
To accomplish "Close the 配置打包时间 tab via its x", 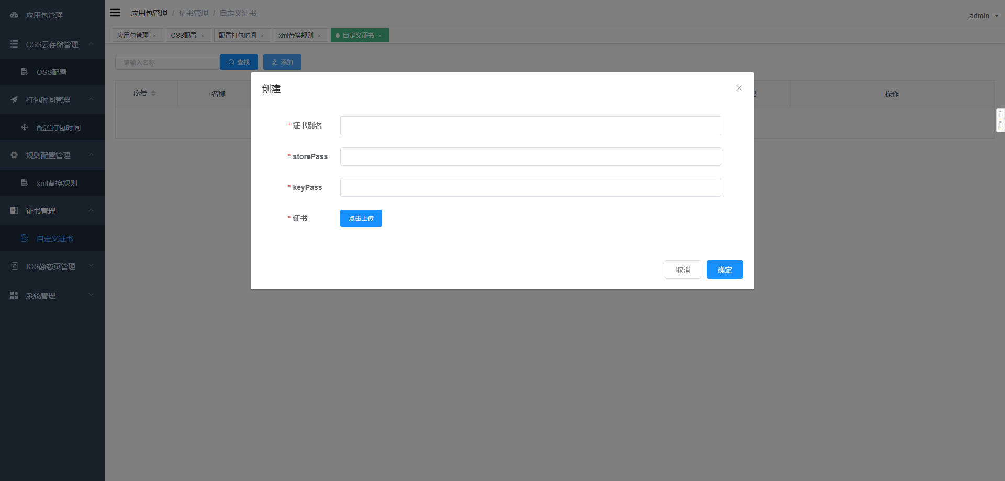I will (x=262, y=36).
